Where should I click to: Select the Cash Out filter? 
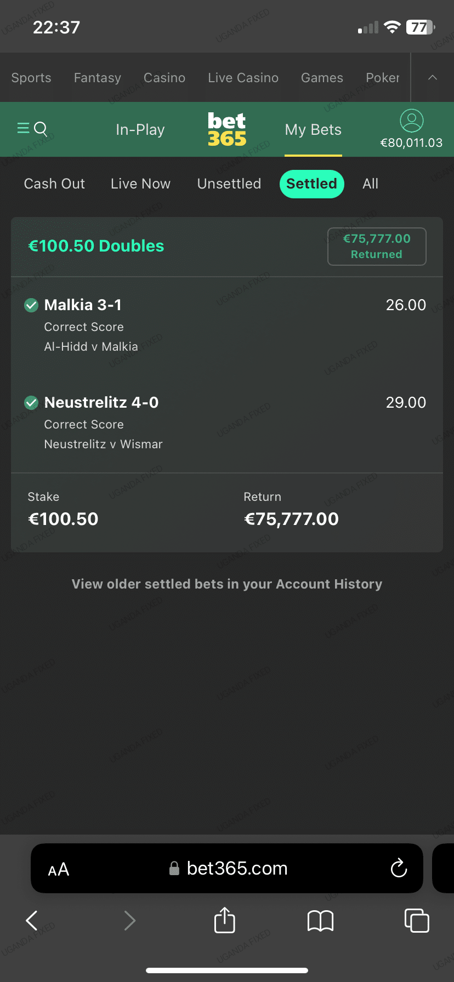tap(54, 184)
